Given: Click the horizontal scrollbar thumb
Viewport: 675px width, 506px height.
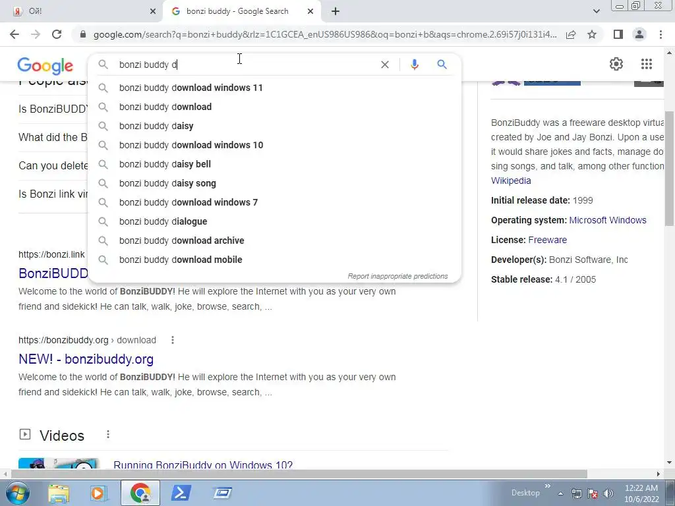Looking at the screenshot, I should click(299, 474).
